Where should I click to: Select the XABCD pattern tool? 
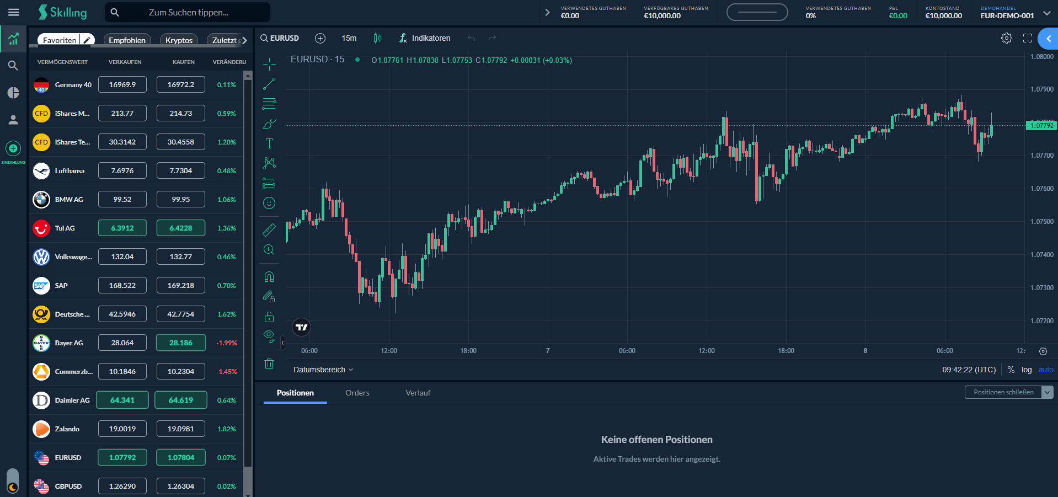tap(269, 163)
